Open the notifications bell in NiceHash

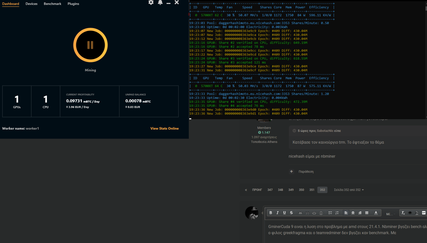pos(160,2)
